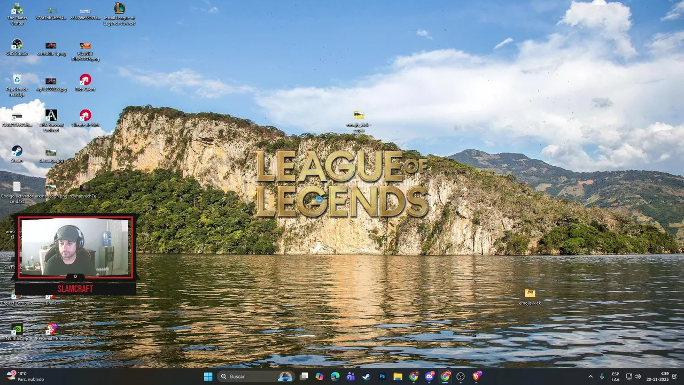
Task: Open Discord from the taskbar
Action: pyautogui.click(x=429, y=376)
